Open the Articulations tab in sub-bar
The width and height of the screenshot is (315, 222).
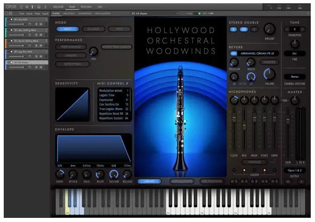[103, 14]
